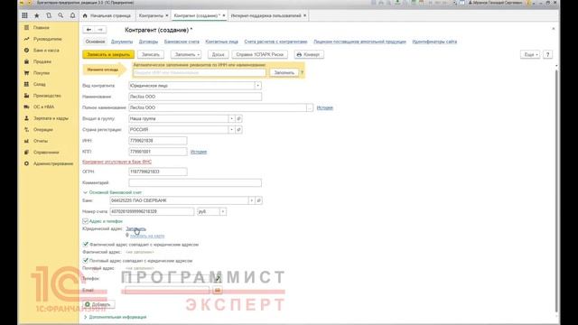578x325 pixels.
Task: Click the Конверт print button
Action: click(309, 54)
